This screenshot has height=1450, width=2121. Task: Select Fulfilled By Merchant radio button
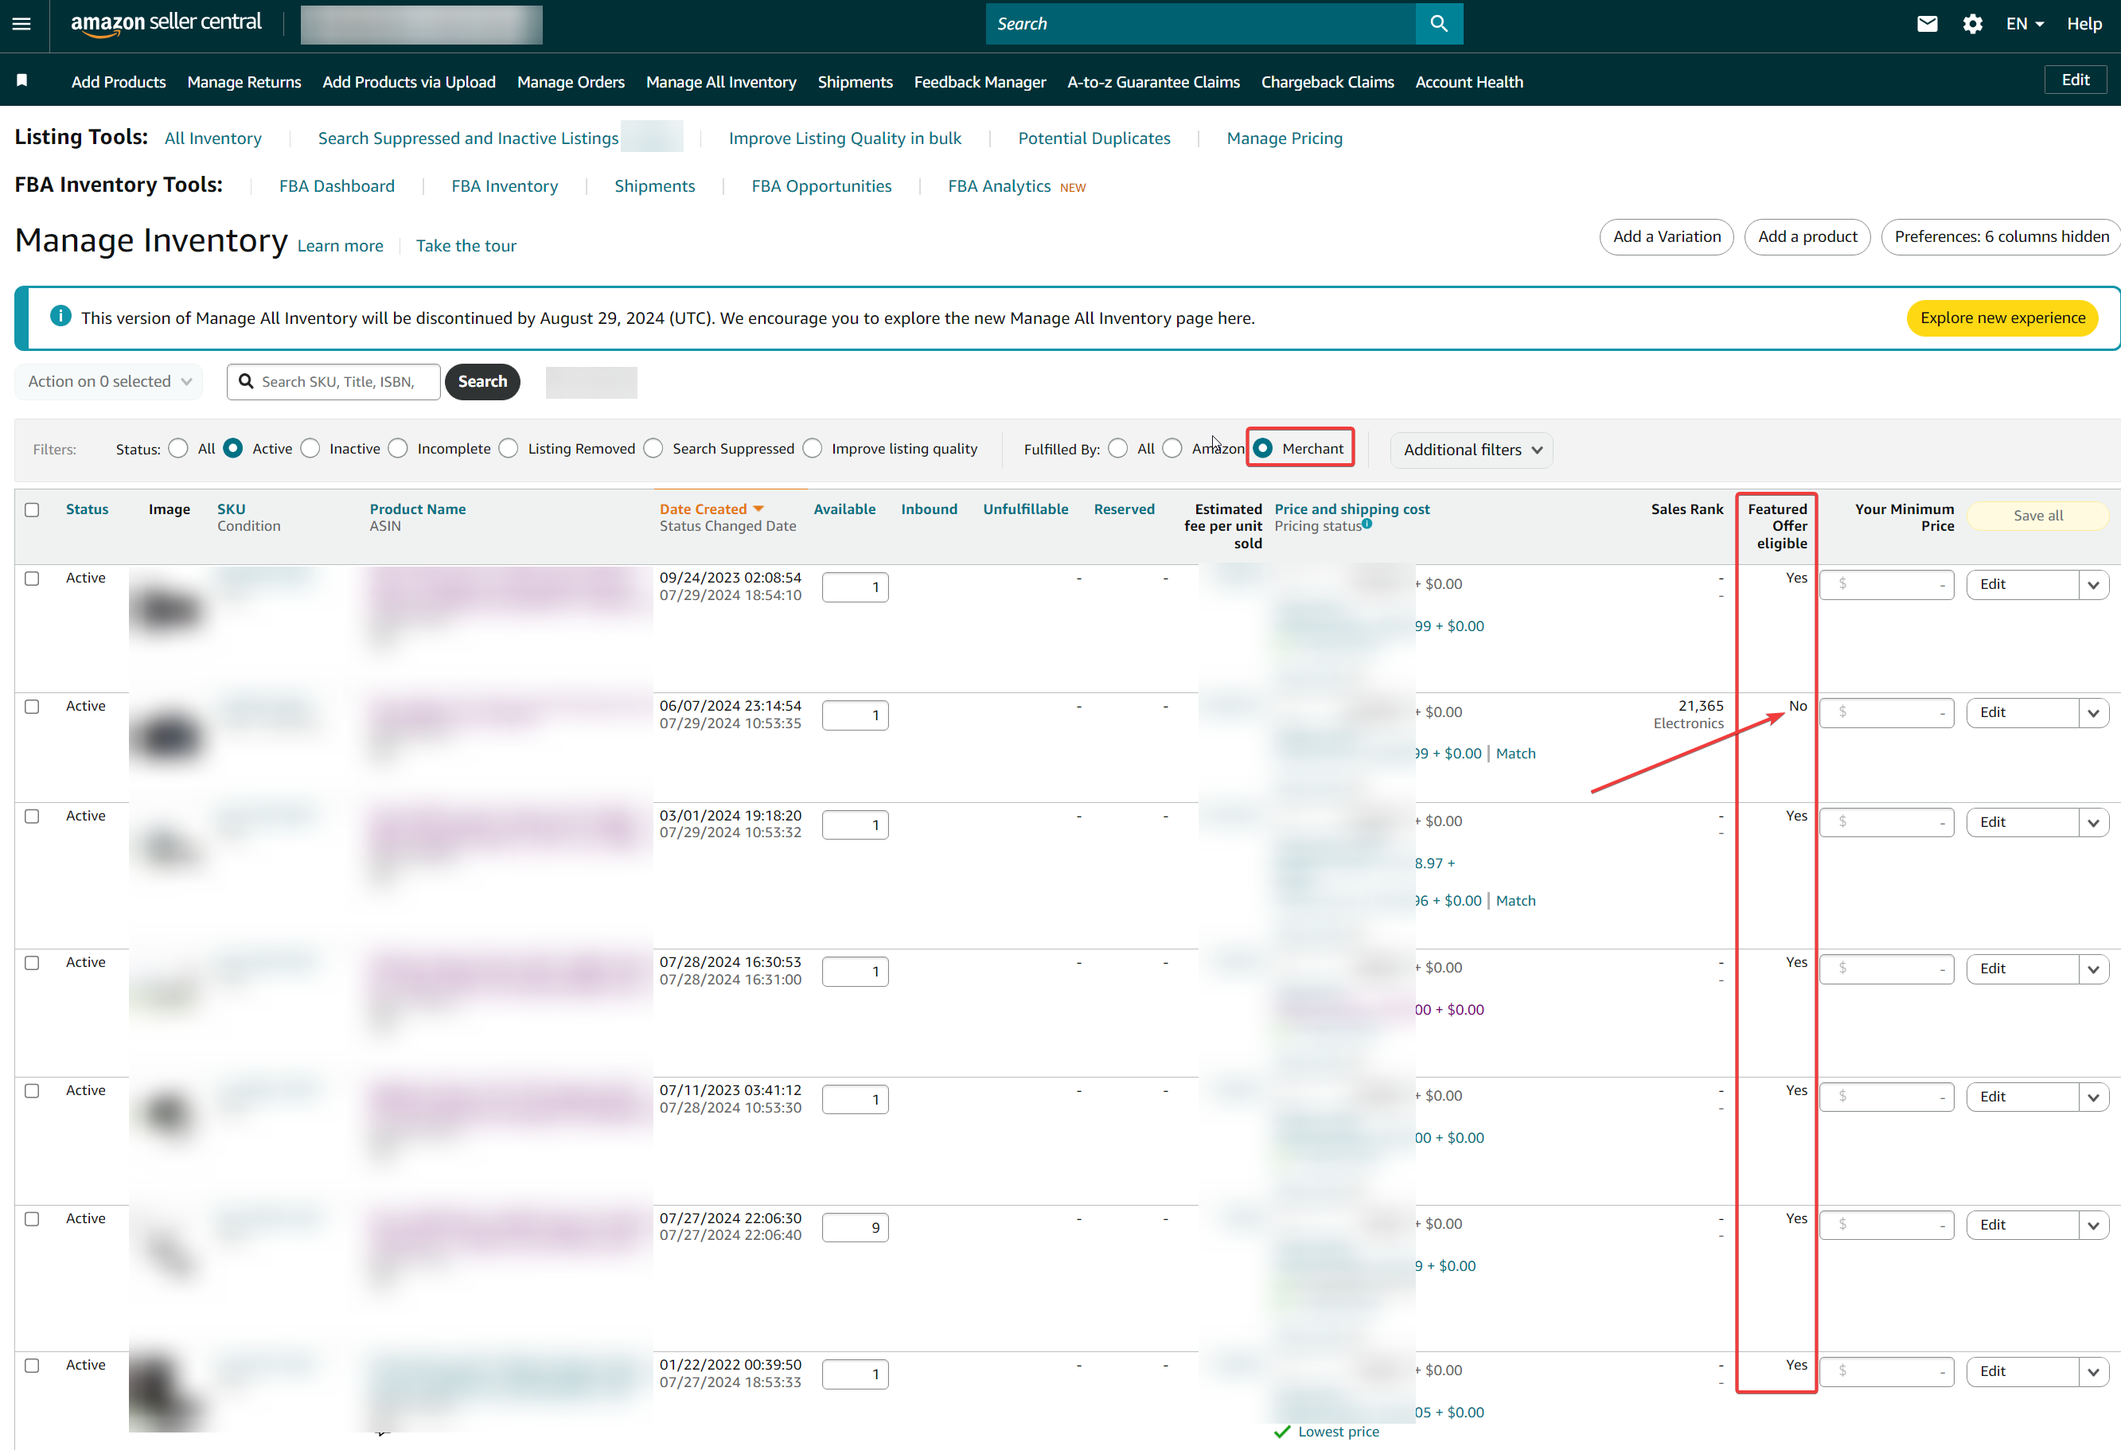pos(1263,448)
